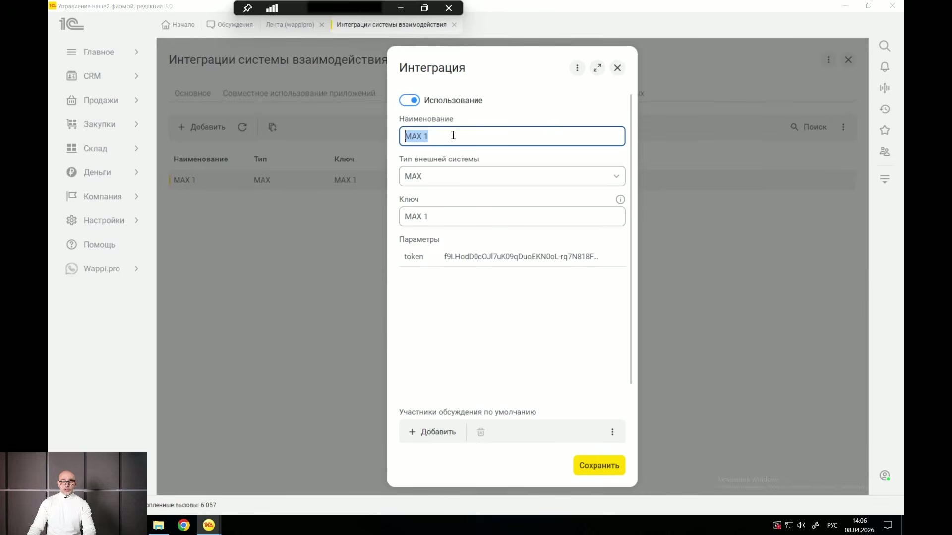Toggle the Использование switch
The height and width of the screenshot is (535, 952).
coord(410,100)
